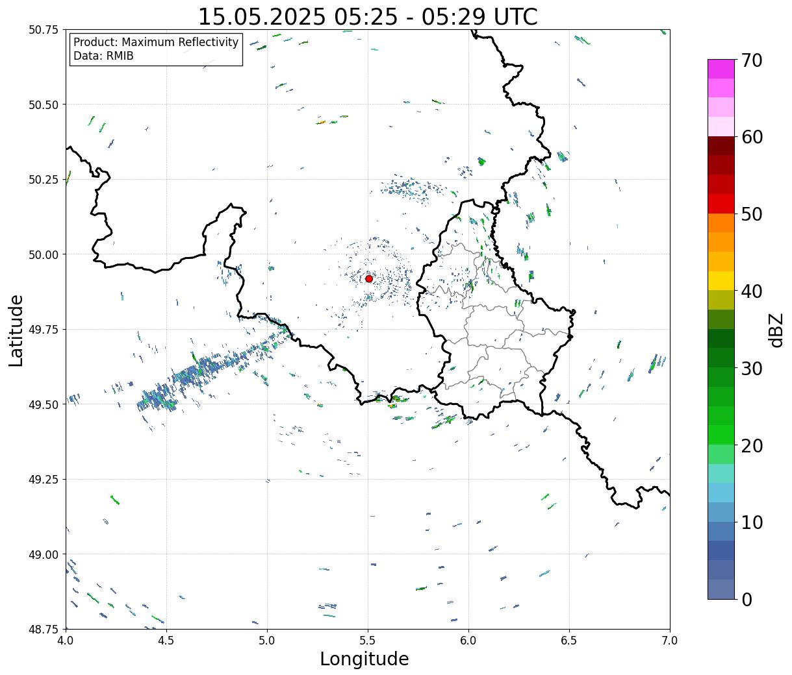Click the latitude tick label 50.75
This screenshot has width=792, height=675.
pos(44,30)
